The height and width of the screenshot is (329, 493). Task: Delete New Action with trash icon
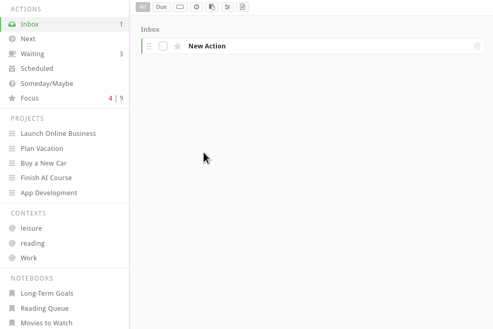pyautogui.click(x=477, y=46)
